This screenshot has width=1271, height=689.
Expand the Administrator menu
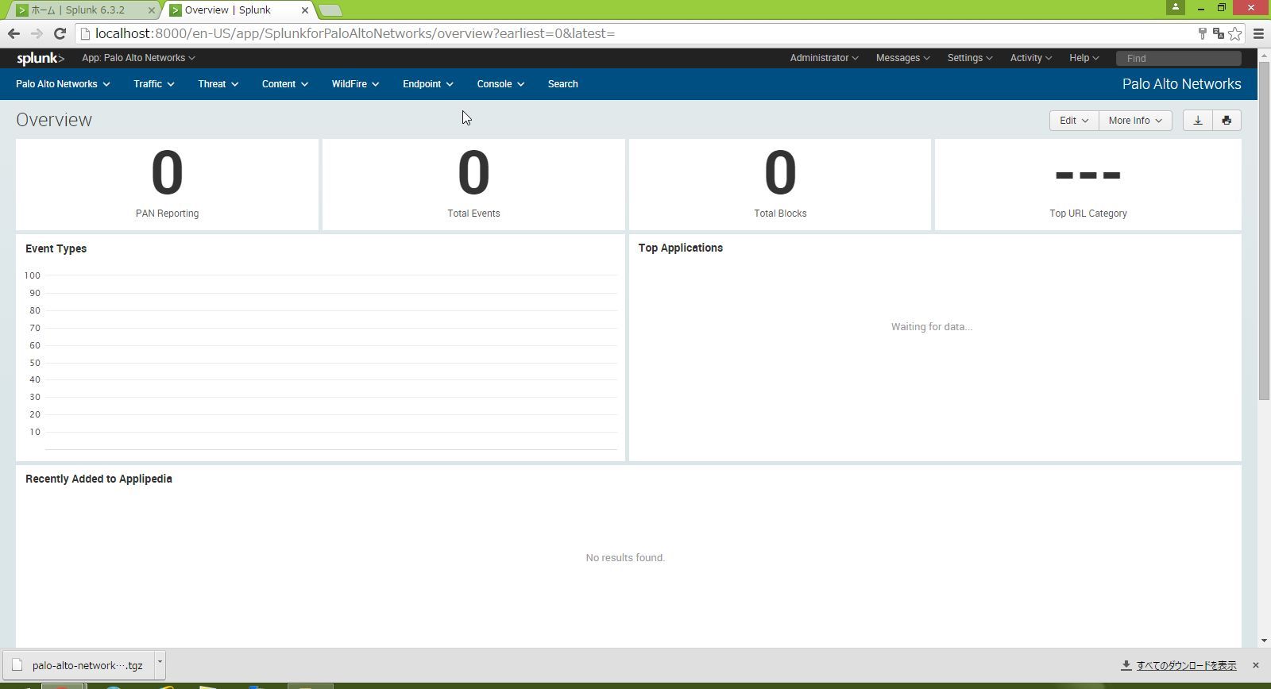tap(824, 58)
